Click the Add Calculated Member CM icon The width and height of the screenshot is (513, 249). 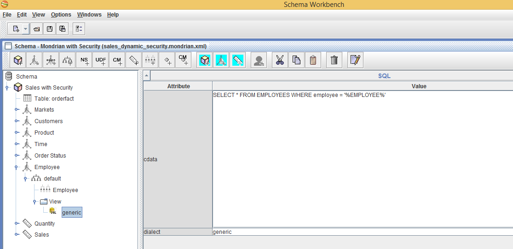click(117, 60)
